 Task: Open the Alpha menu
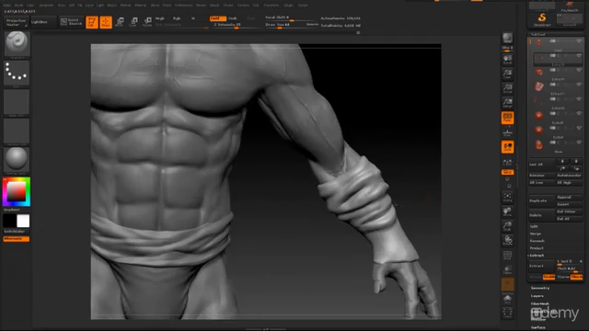pyautogui.click(x=6, y=6)
